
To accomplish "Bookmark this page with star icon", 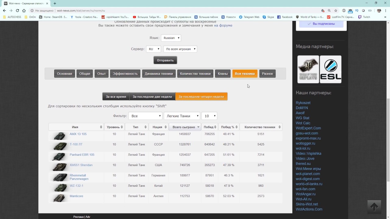I will tap(336, 10).
